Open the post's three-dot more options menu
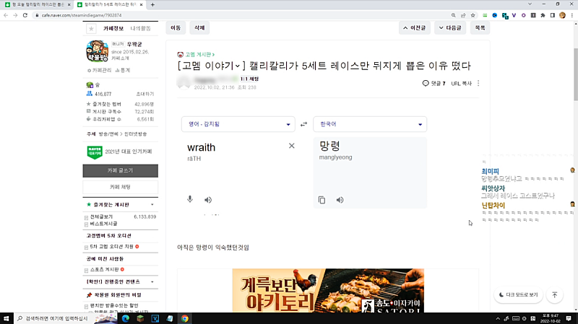578x324 pixels. [x=478, y=83]
